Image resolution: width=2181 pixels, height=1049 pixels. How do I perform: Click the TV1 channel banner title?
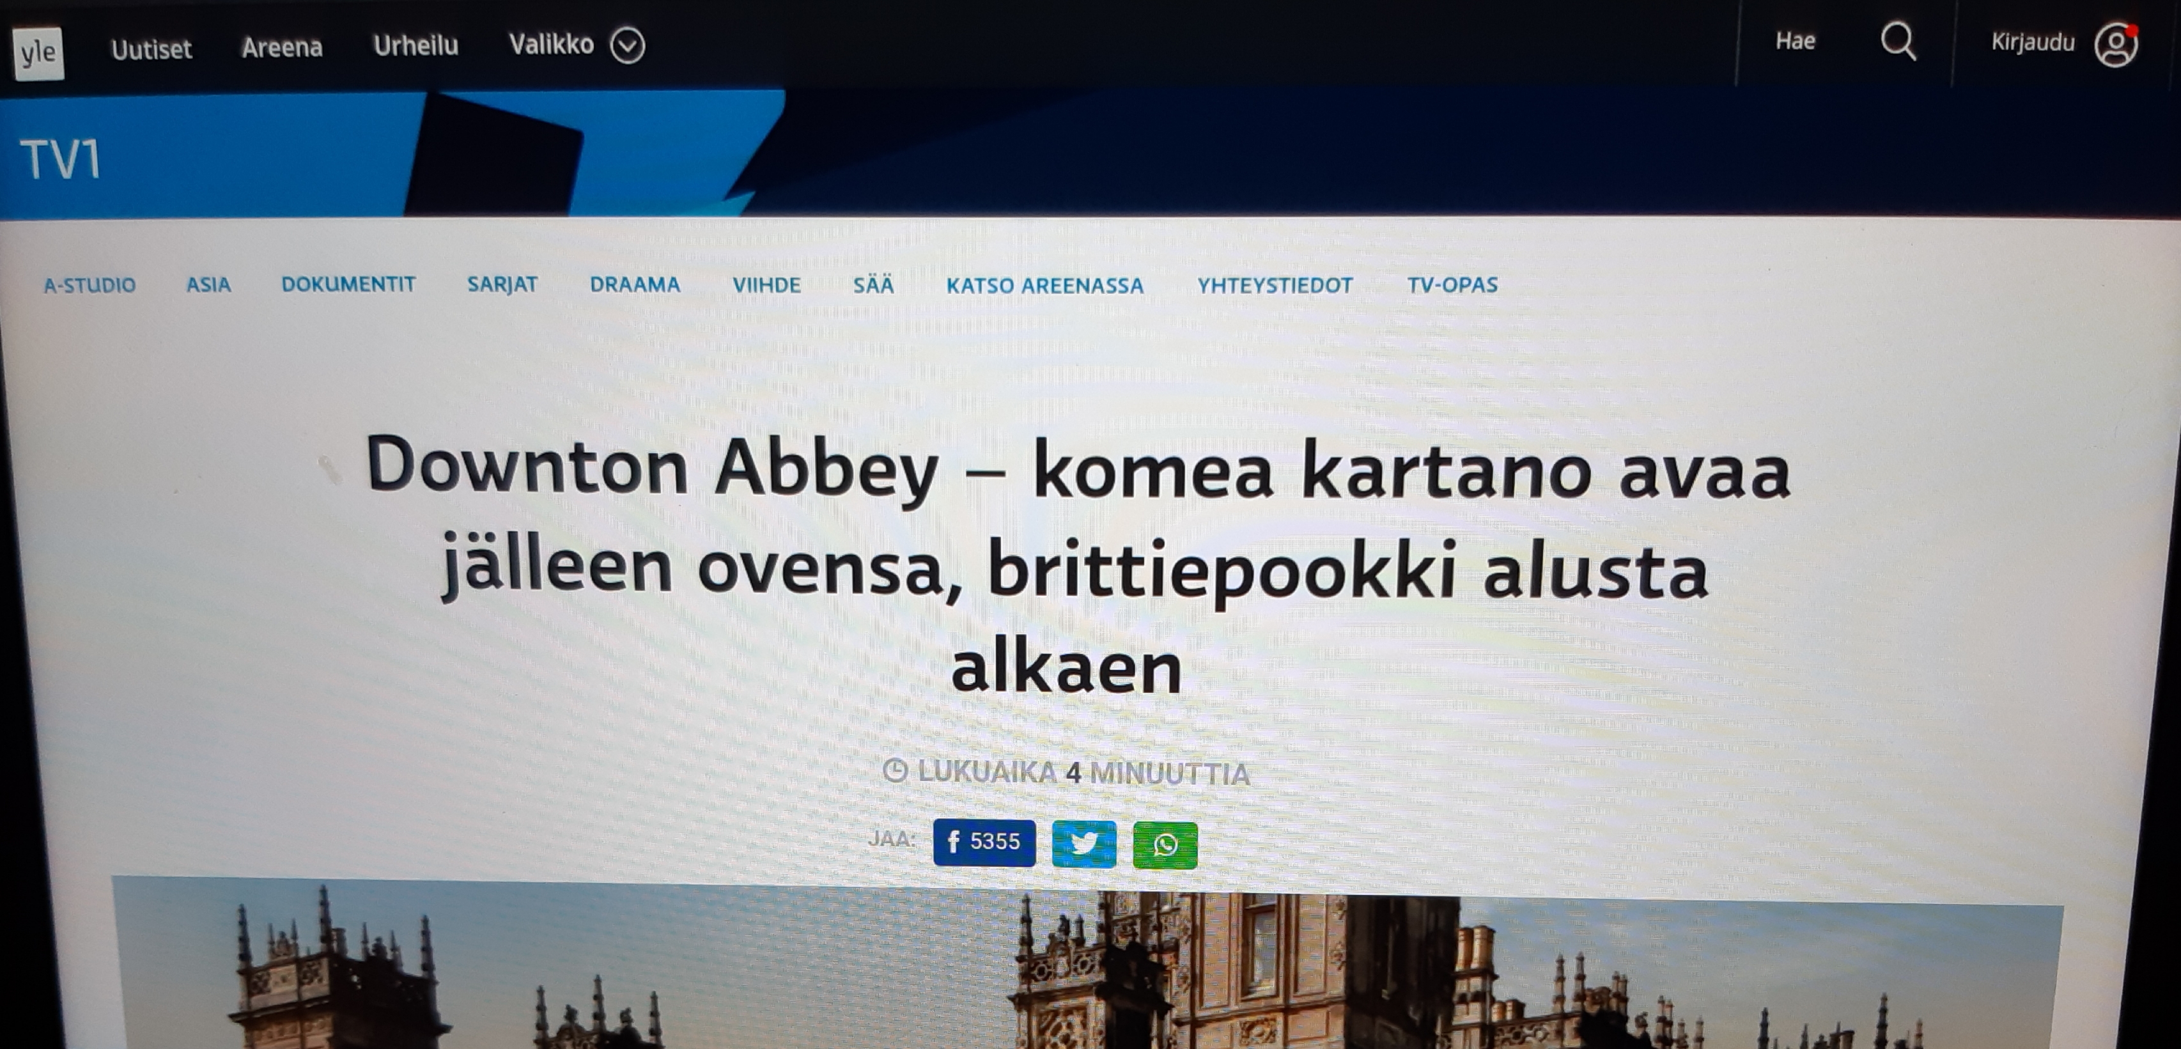[x=61, y=159]
